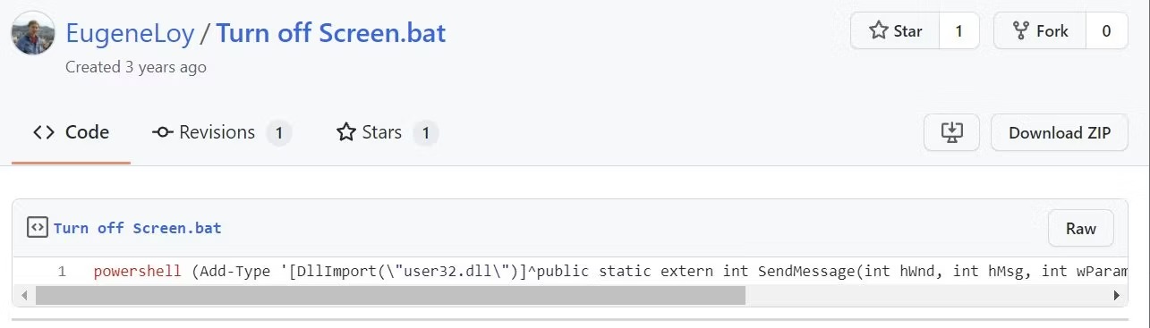1150x328 pixels.
Task: Click the open-in-desktop download icon
Action: (951, 133)
